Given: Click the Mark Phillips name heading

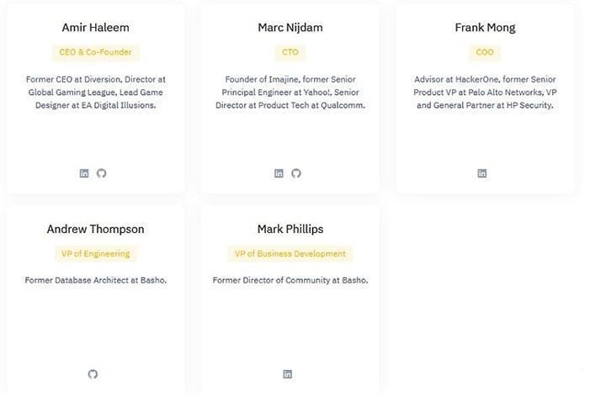Looking at the screenshot, I should click(x=290, y=229).
